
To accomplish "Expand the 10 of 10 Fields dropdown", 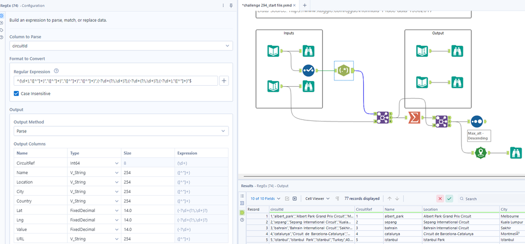I will pos(265,198).
